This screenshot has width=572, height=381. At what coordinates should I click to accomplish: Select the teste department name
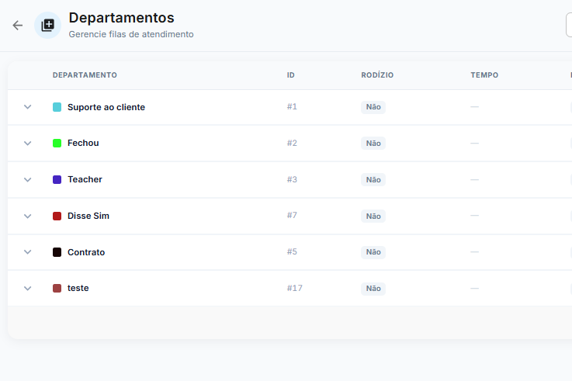point(78,288)
